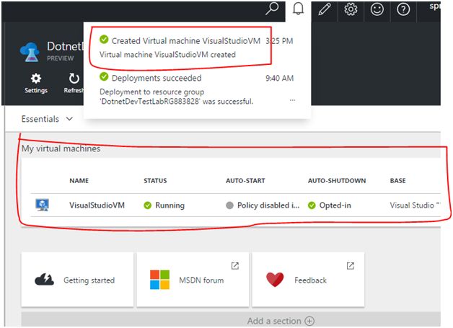The width and height of the screenshot is (453, 328).
Task: Open lab Settings gear button
Action: [x=36, y=83]
